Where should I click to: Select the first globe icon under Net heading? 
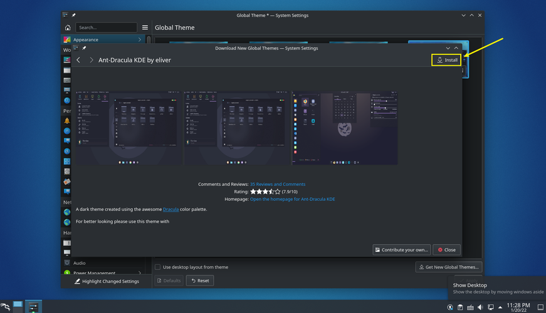pos(67,212)
